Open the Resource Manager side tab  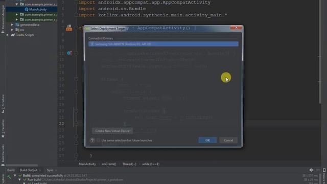3,17
